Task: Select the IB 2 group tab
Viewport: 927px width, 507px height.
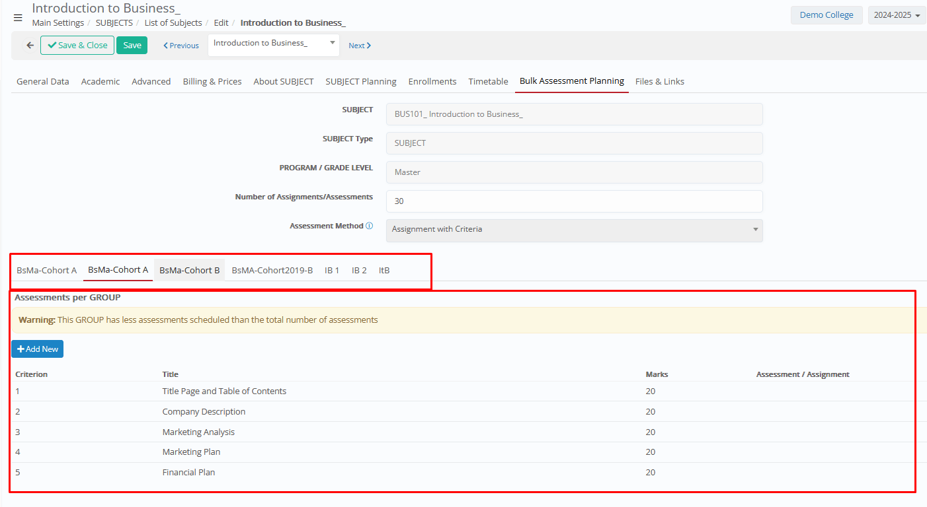Action: coord(359,270)
